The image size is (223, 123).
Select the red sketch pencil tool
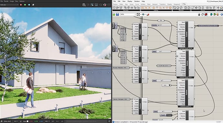[148, 14]
